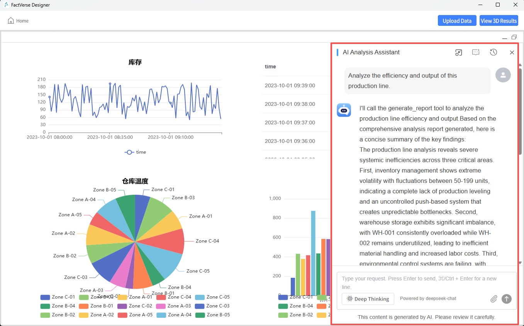This screenshot has width=524, height=326.
Task: Start a new chat conversation
Action: 476,52
